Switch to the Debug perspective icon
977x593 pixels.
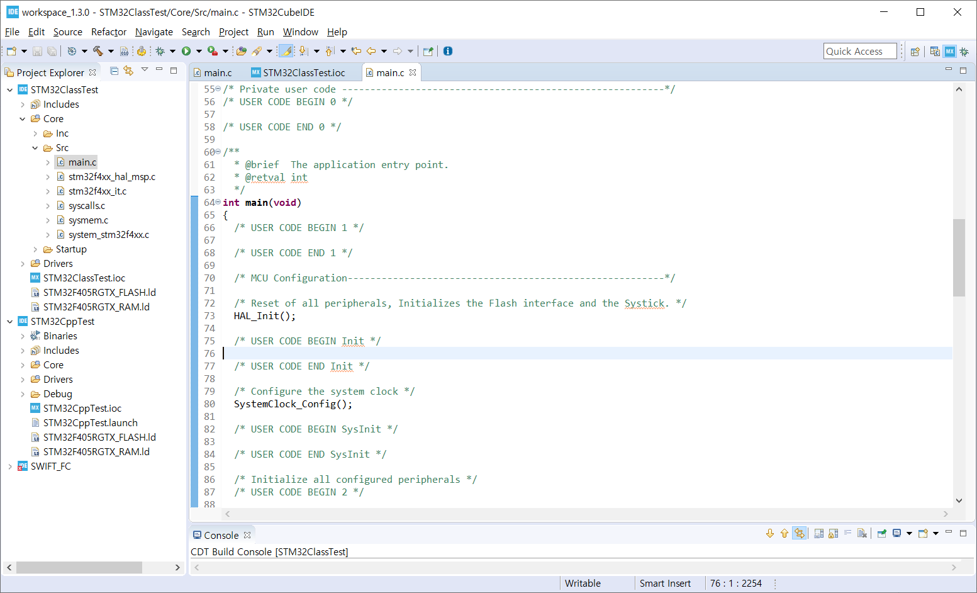click(964, 52)
